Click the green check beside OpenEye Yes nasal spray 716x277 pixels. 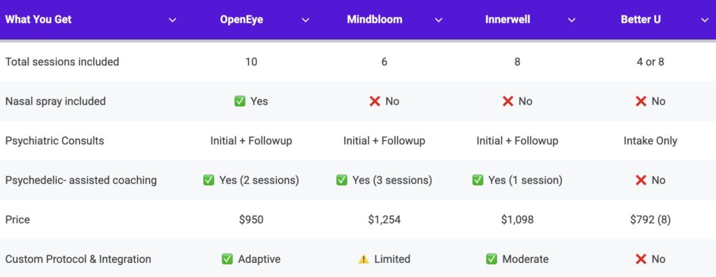[x=240, y=101]
